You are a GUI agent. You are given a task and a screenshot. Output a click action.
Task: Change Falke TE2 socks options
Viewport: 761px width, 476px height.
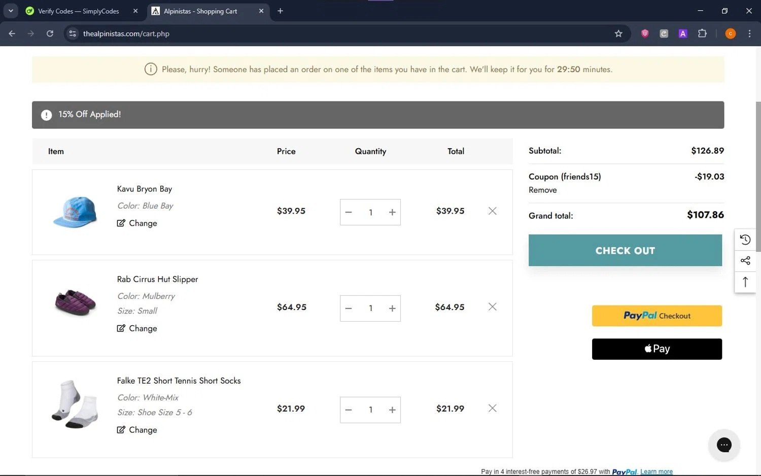137,430
